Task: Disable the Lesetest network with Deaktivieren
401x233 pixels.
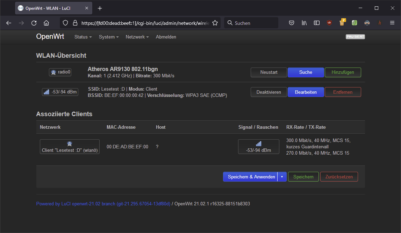Action: [269, 92]
